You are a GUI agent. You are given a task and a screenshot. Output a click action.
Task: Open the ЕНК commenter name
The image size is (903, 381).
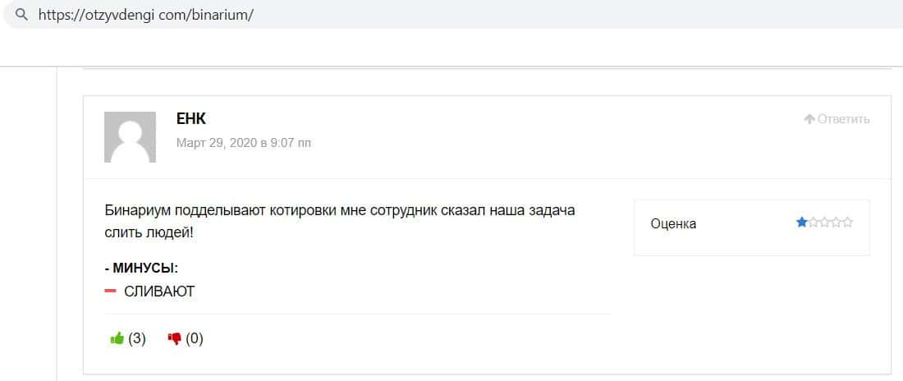click(190, 120)
